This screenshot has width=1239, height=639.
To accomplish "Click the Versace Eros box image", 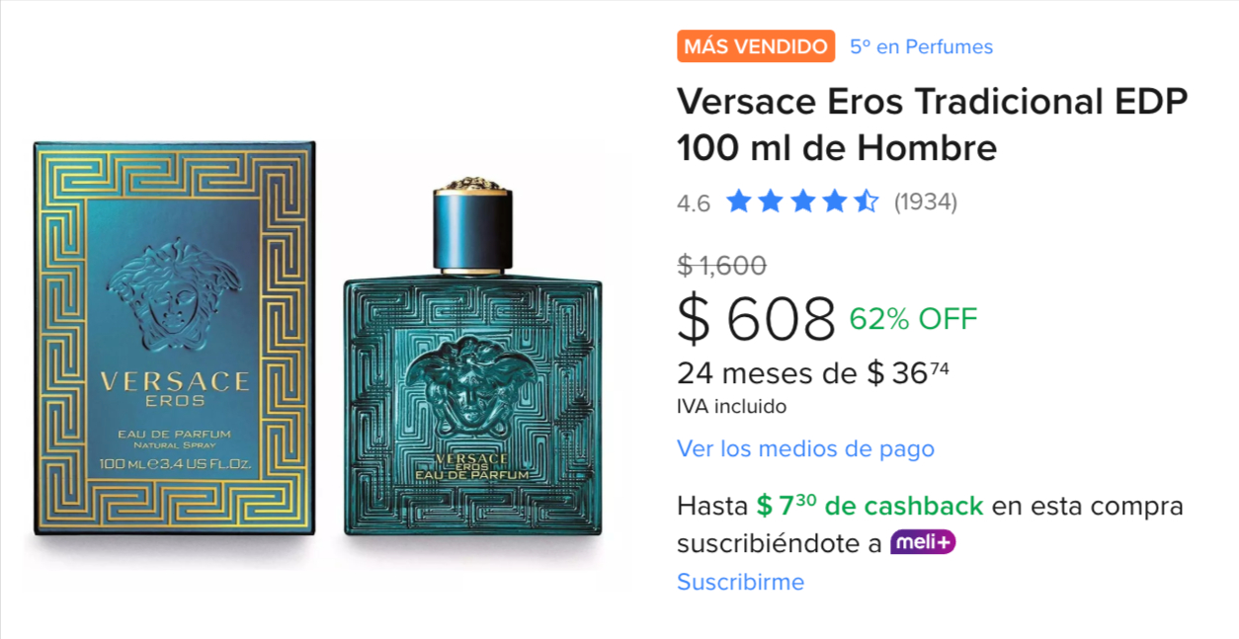I will coord(175,339).
